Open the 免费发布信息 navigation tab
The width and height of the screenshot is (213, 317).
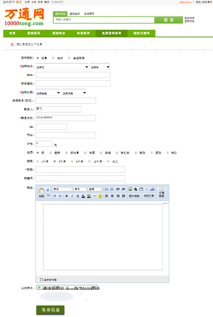(112, 33)
